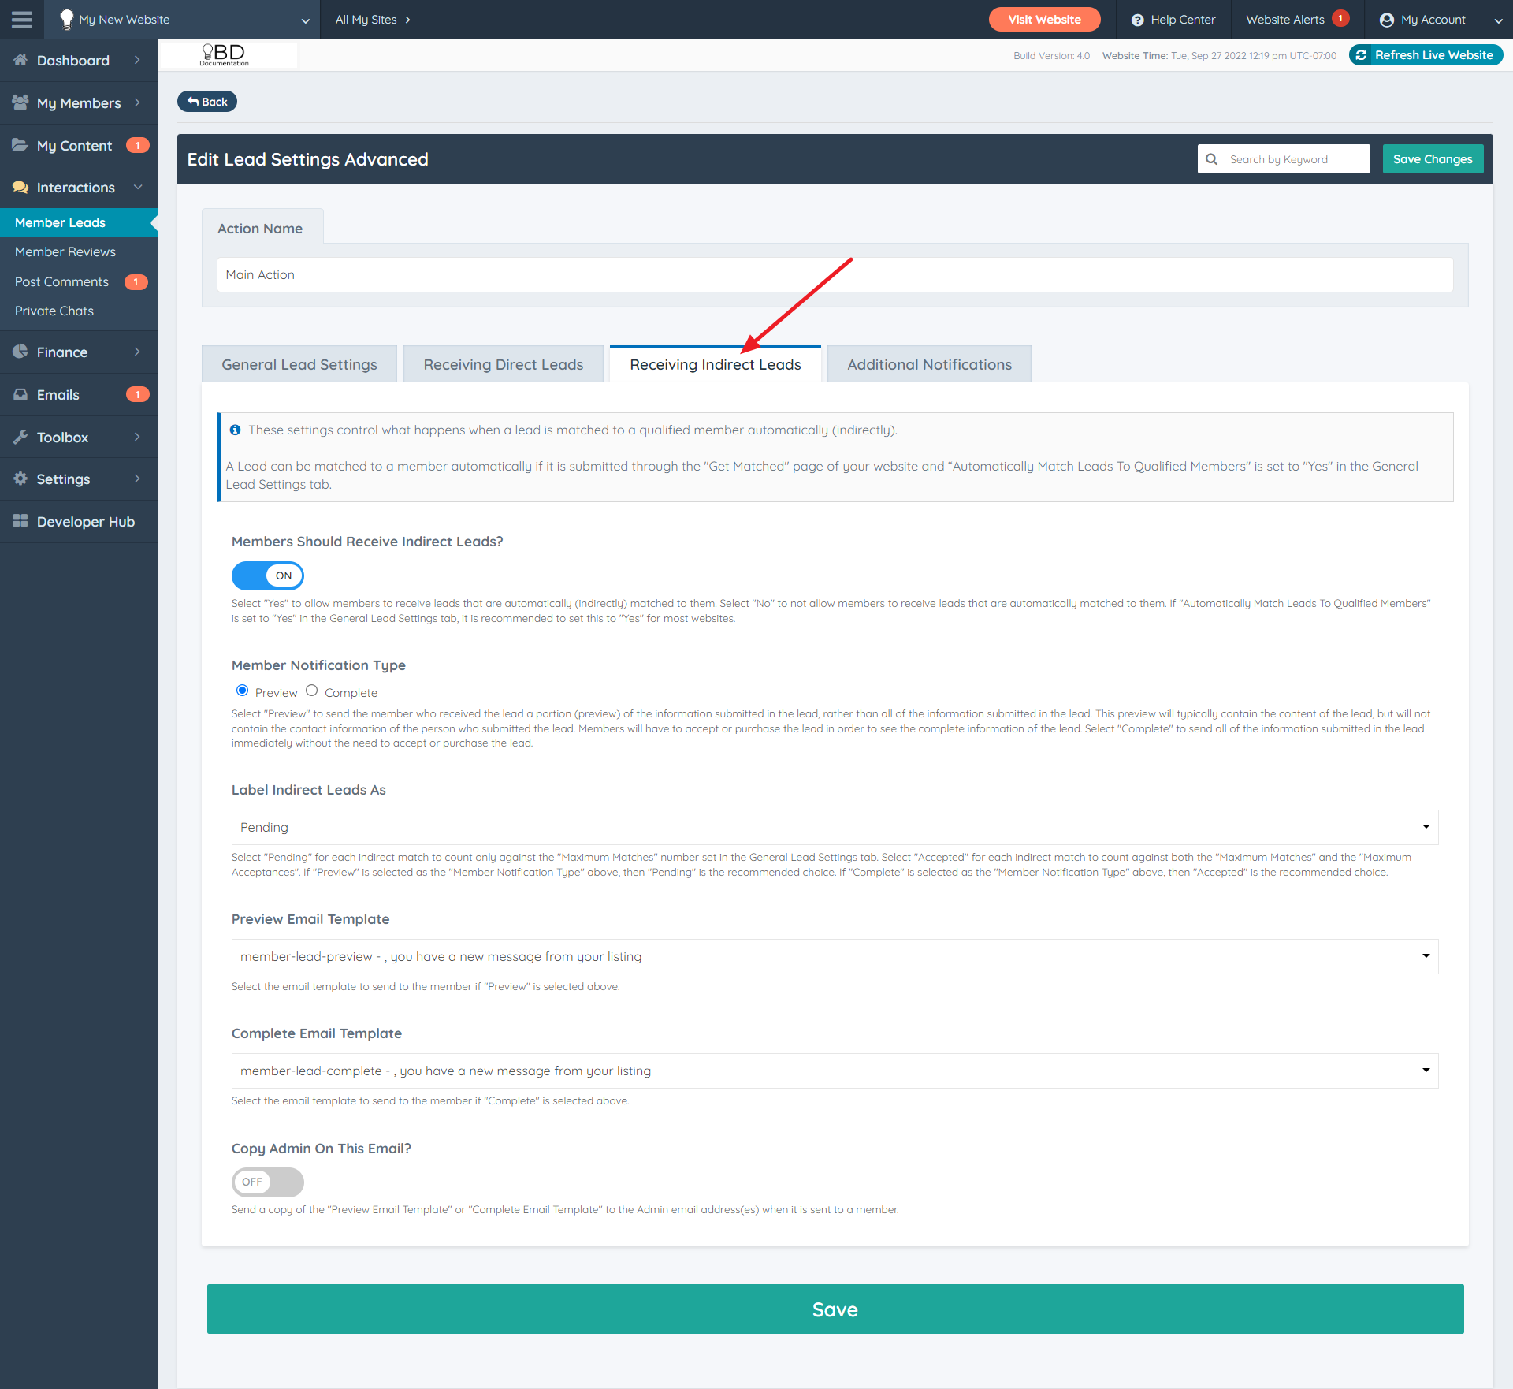Switch to the General Lead Settings tab
The height and width of the screenshot is (1389, 1513).
[299, 364]
